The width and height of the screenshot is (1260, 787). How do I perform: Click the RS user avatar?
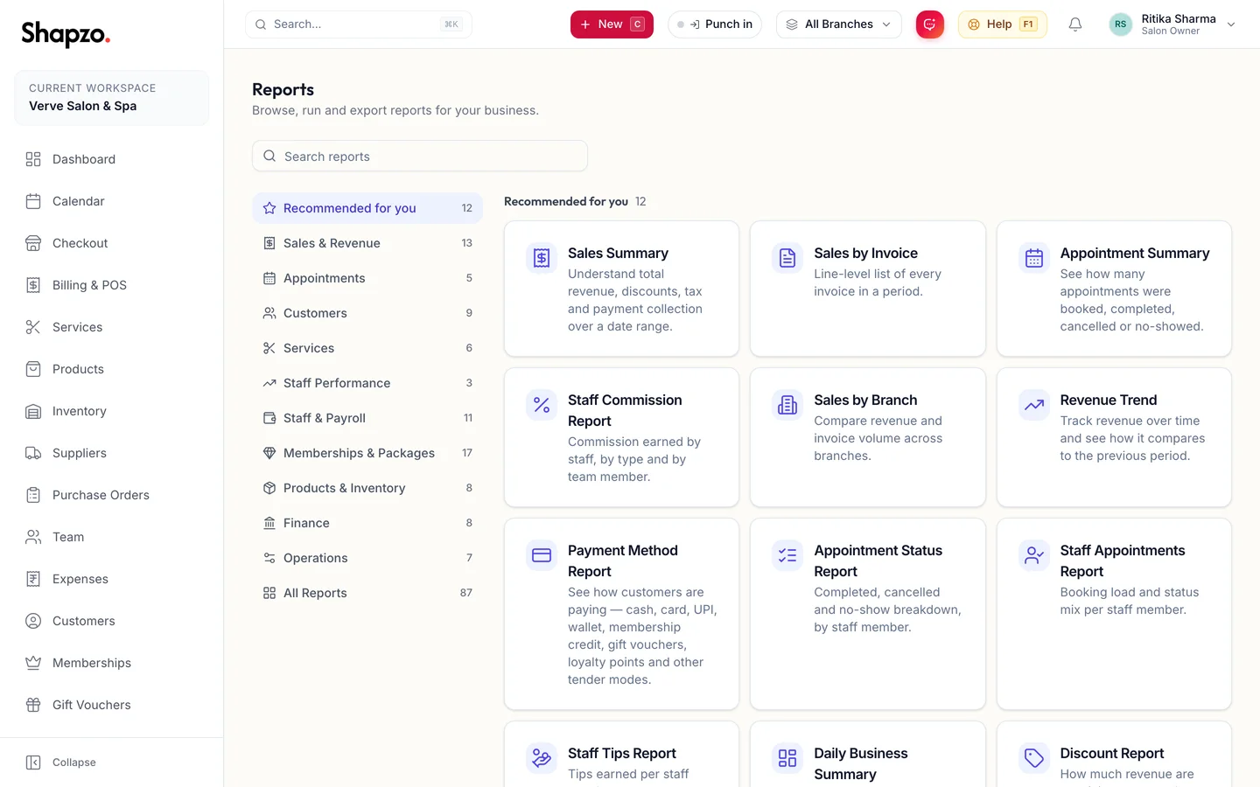pyautogui.click(x=1120, y=24)
